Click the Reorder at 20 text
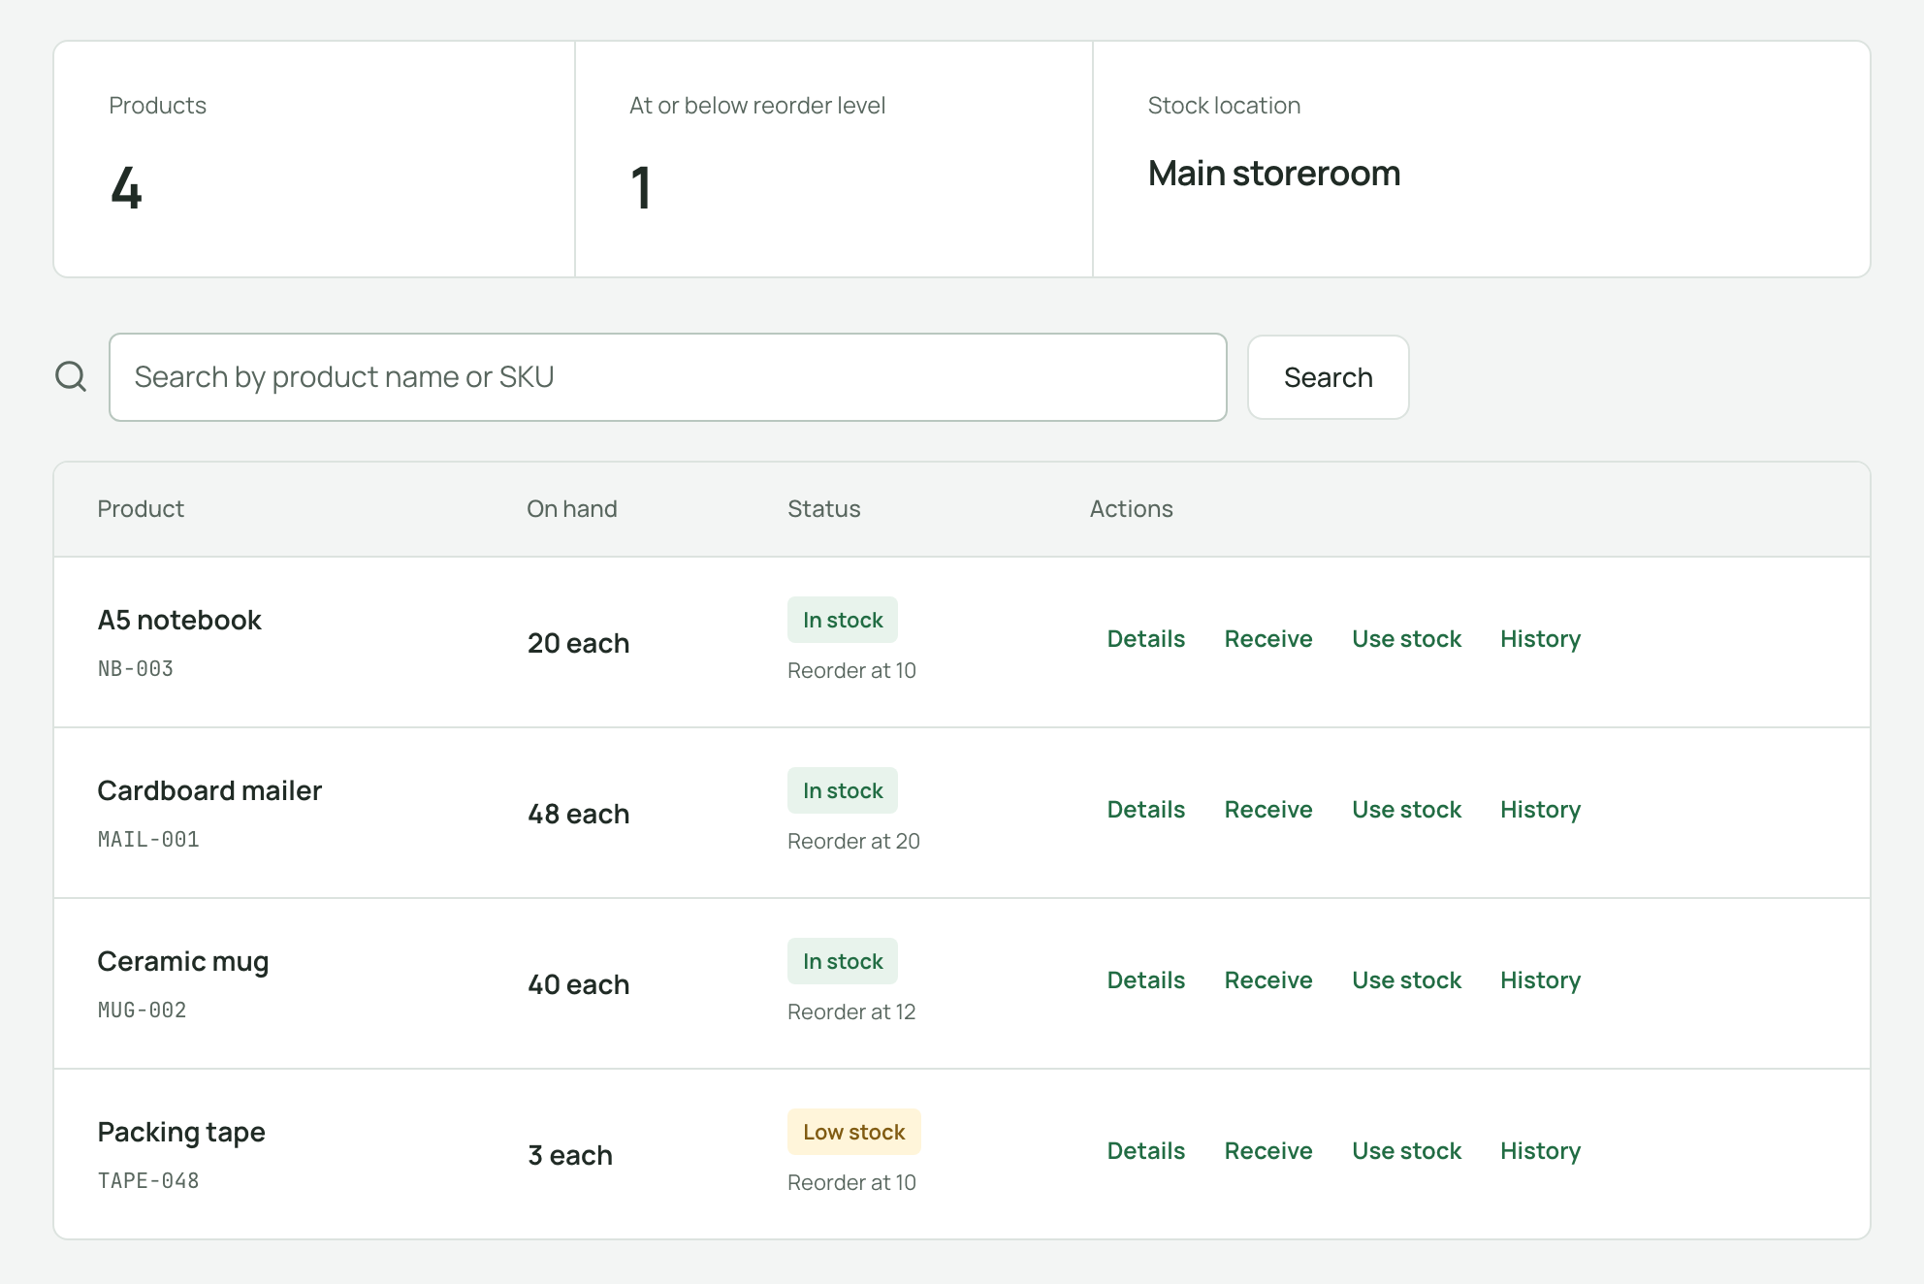The width and height of the screenshot is (1924, 1284). [x=853, y=841]
